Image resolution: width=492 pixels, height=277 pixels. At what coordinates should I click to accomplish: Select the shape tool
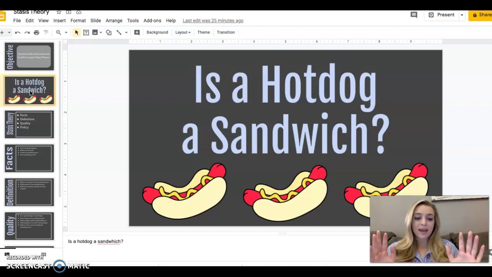coord(109,32)
